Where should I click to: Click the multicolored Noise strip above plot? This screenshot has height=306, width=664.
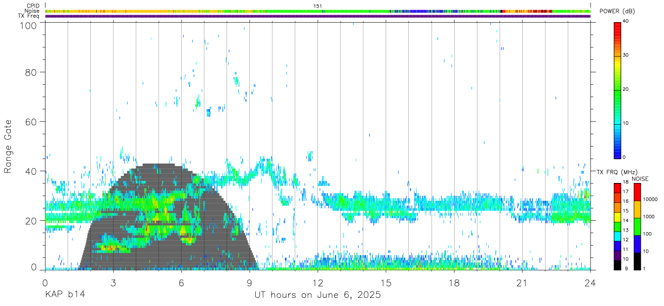pos(317,11)
